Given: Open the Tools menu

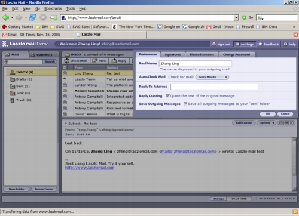Looking at the screenshot, I should 71,8.
